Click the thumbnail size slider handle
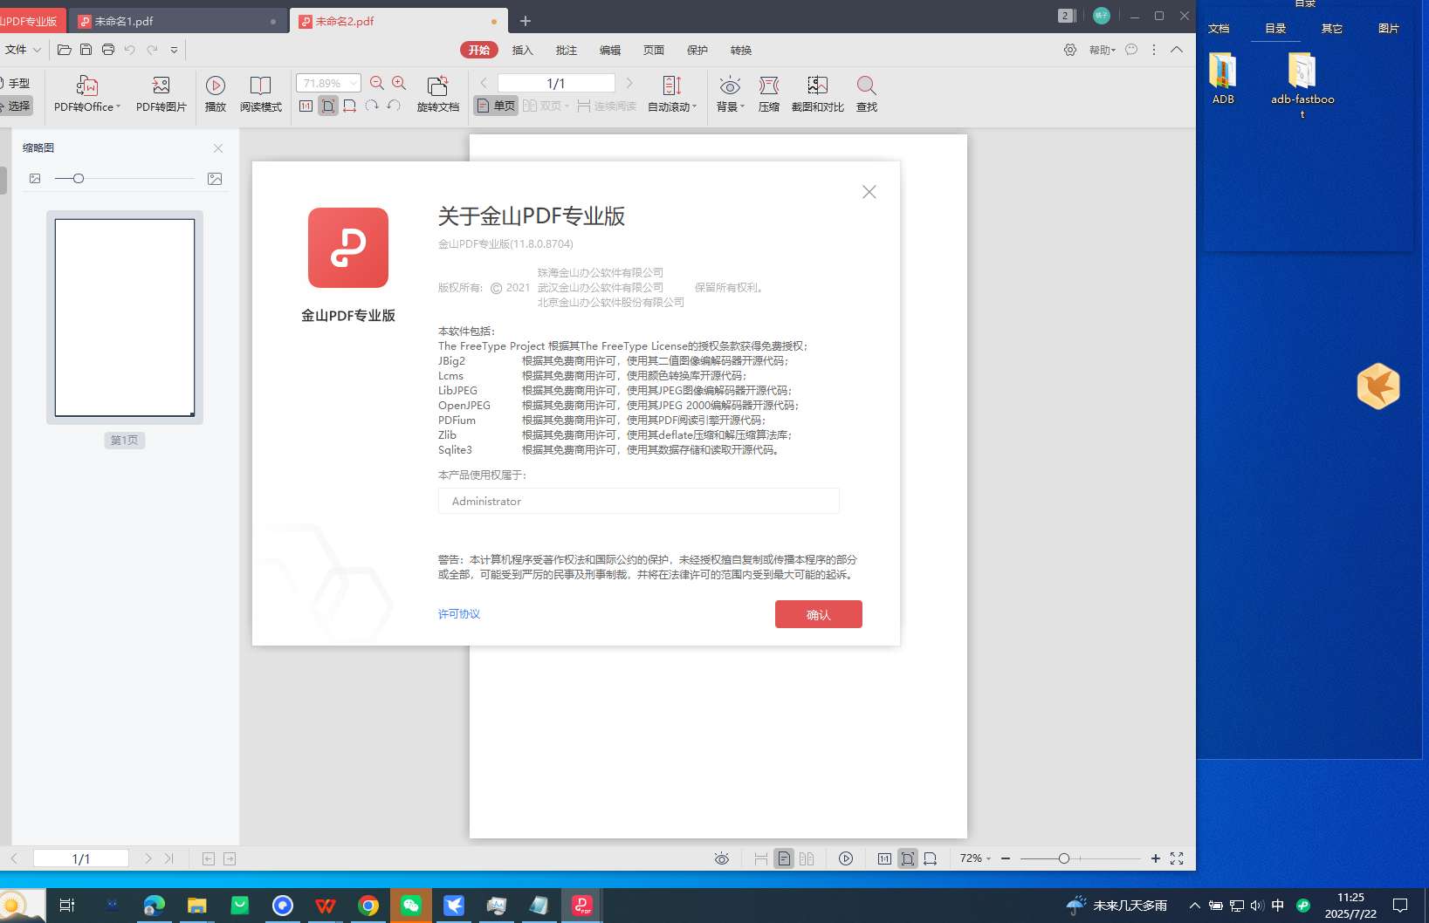This screenshot has width=1429, height=923. point(78,179)
